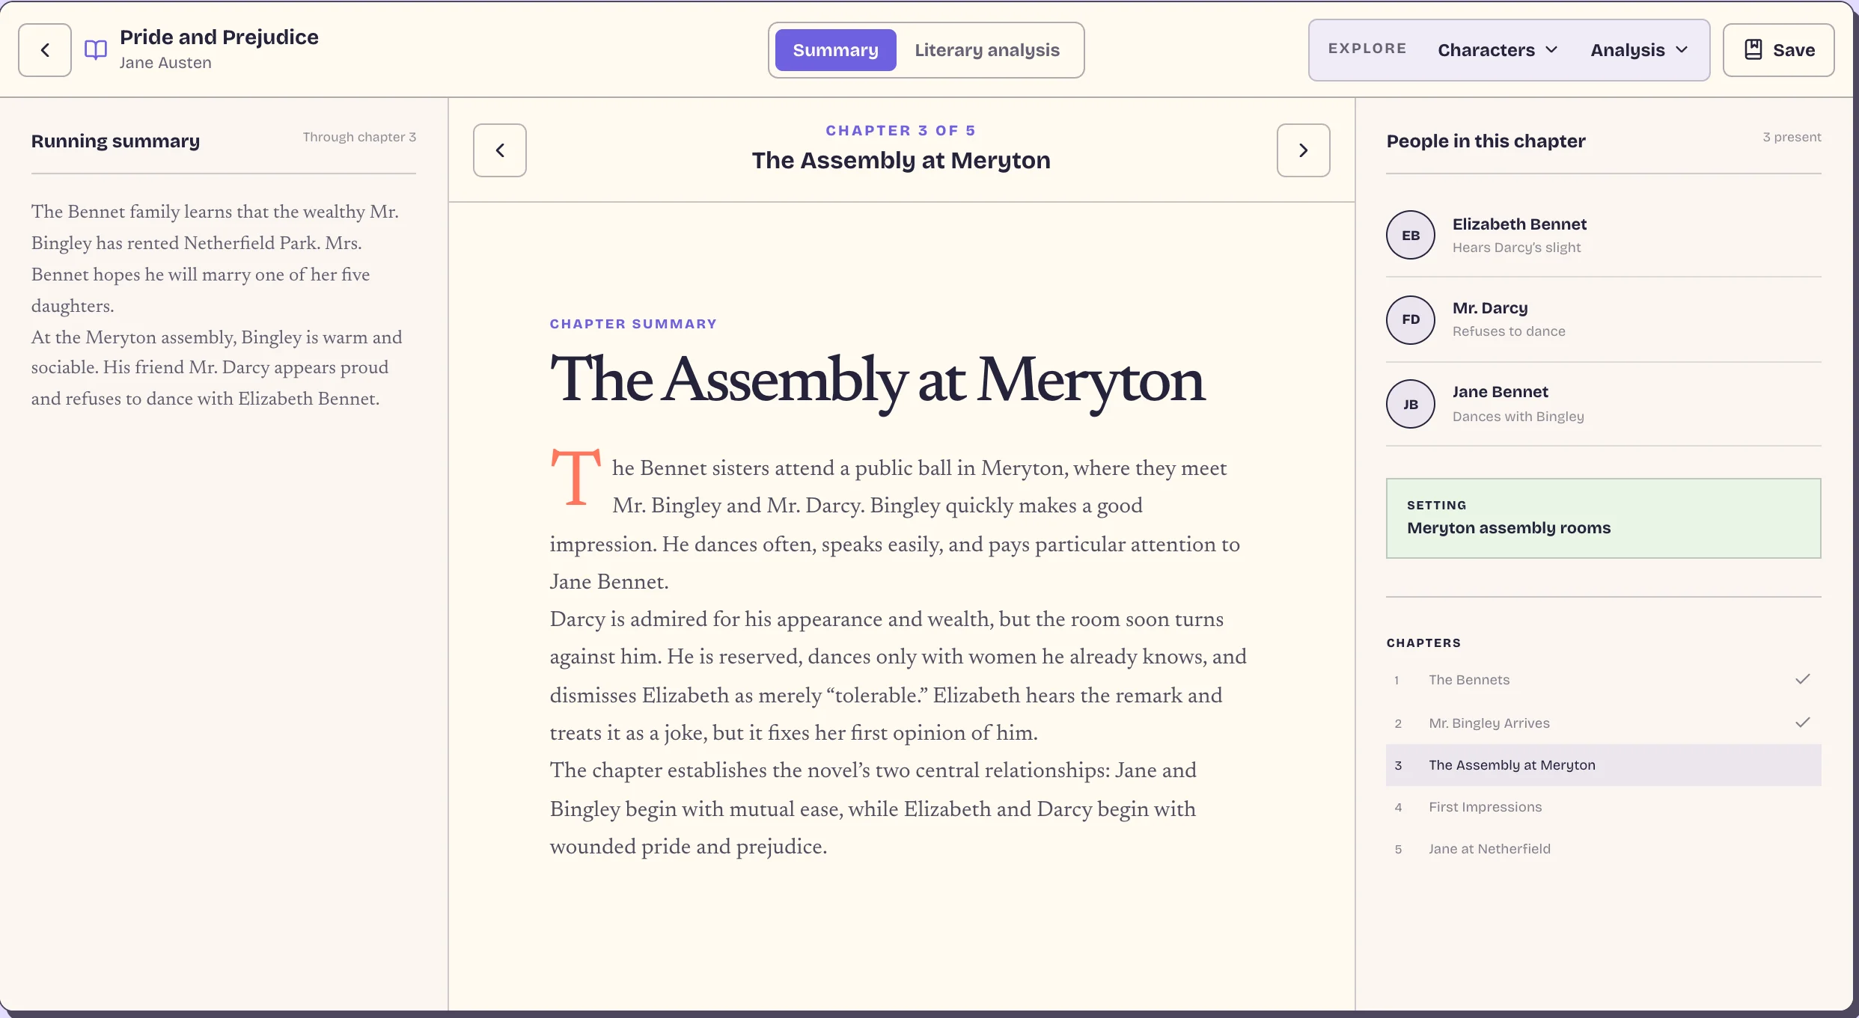The image size is (1859, 1018).
Task: Click the EB avatar for Elizabeth Bennet
Action: [x=1411, y=235]
